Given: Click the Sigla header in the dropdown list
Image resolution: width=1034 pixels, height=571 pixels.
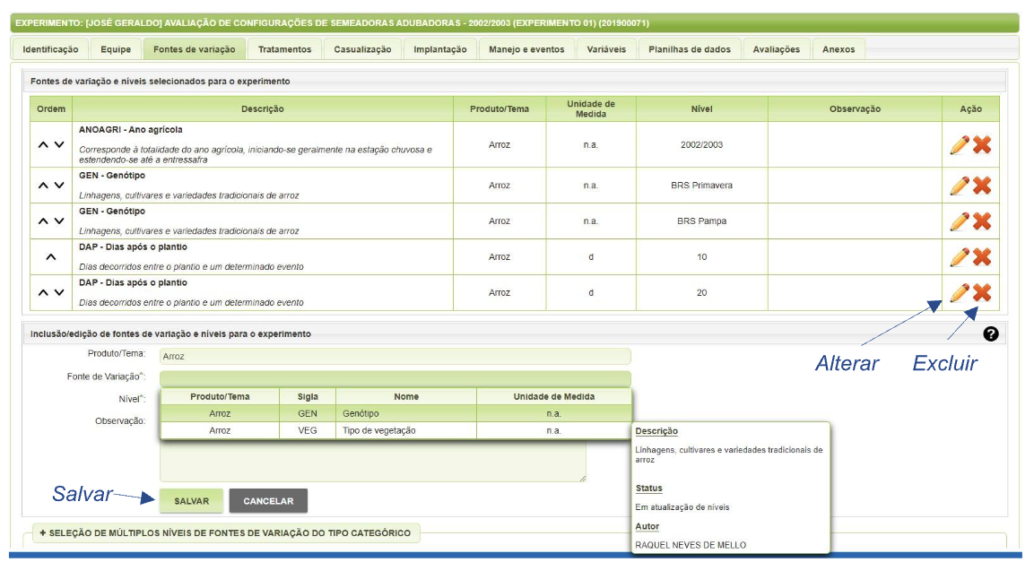Looking at the screenshot, I should coord(308,396).
